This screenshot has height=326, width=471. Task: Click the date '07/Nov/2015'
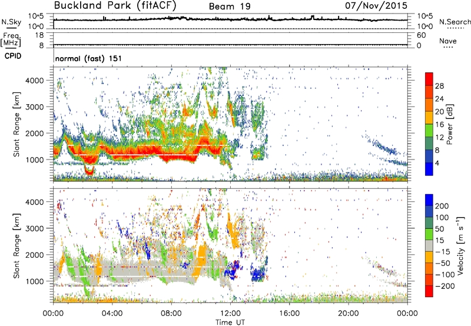pos(376,5)
